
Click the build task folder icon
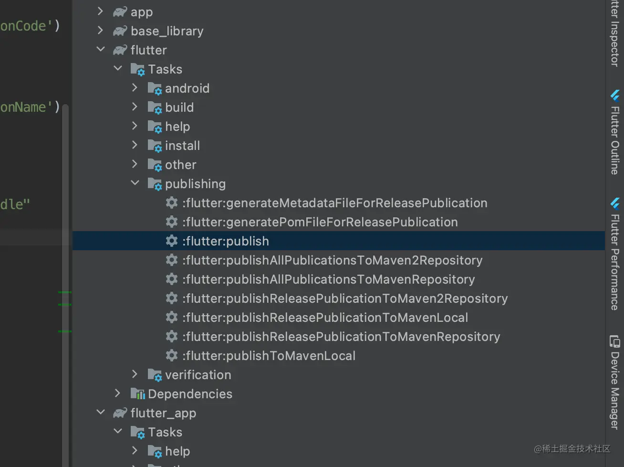coord(155,108)
